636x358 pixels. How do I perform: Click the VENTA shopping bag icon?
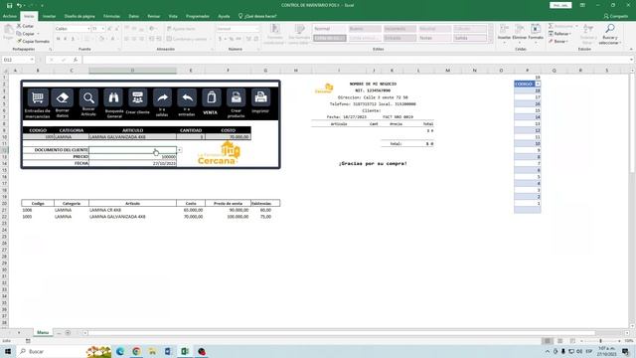click(212, 97)
